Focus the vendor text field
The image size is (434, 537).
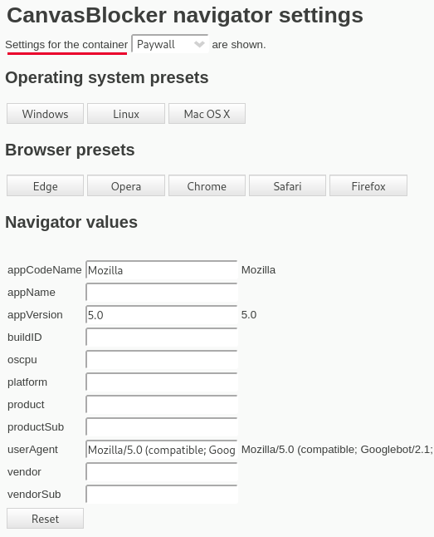pyautogui.click(x=162, y=472)
